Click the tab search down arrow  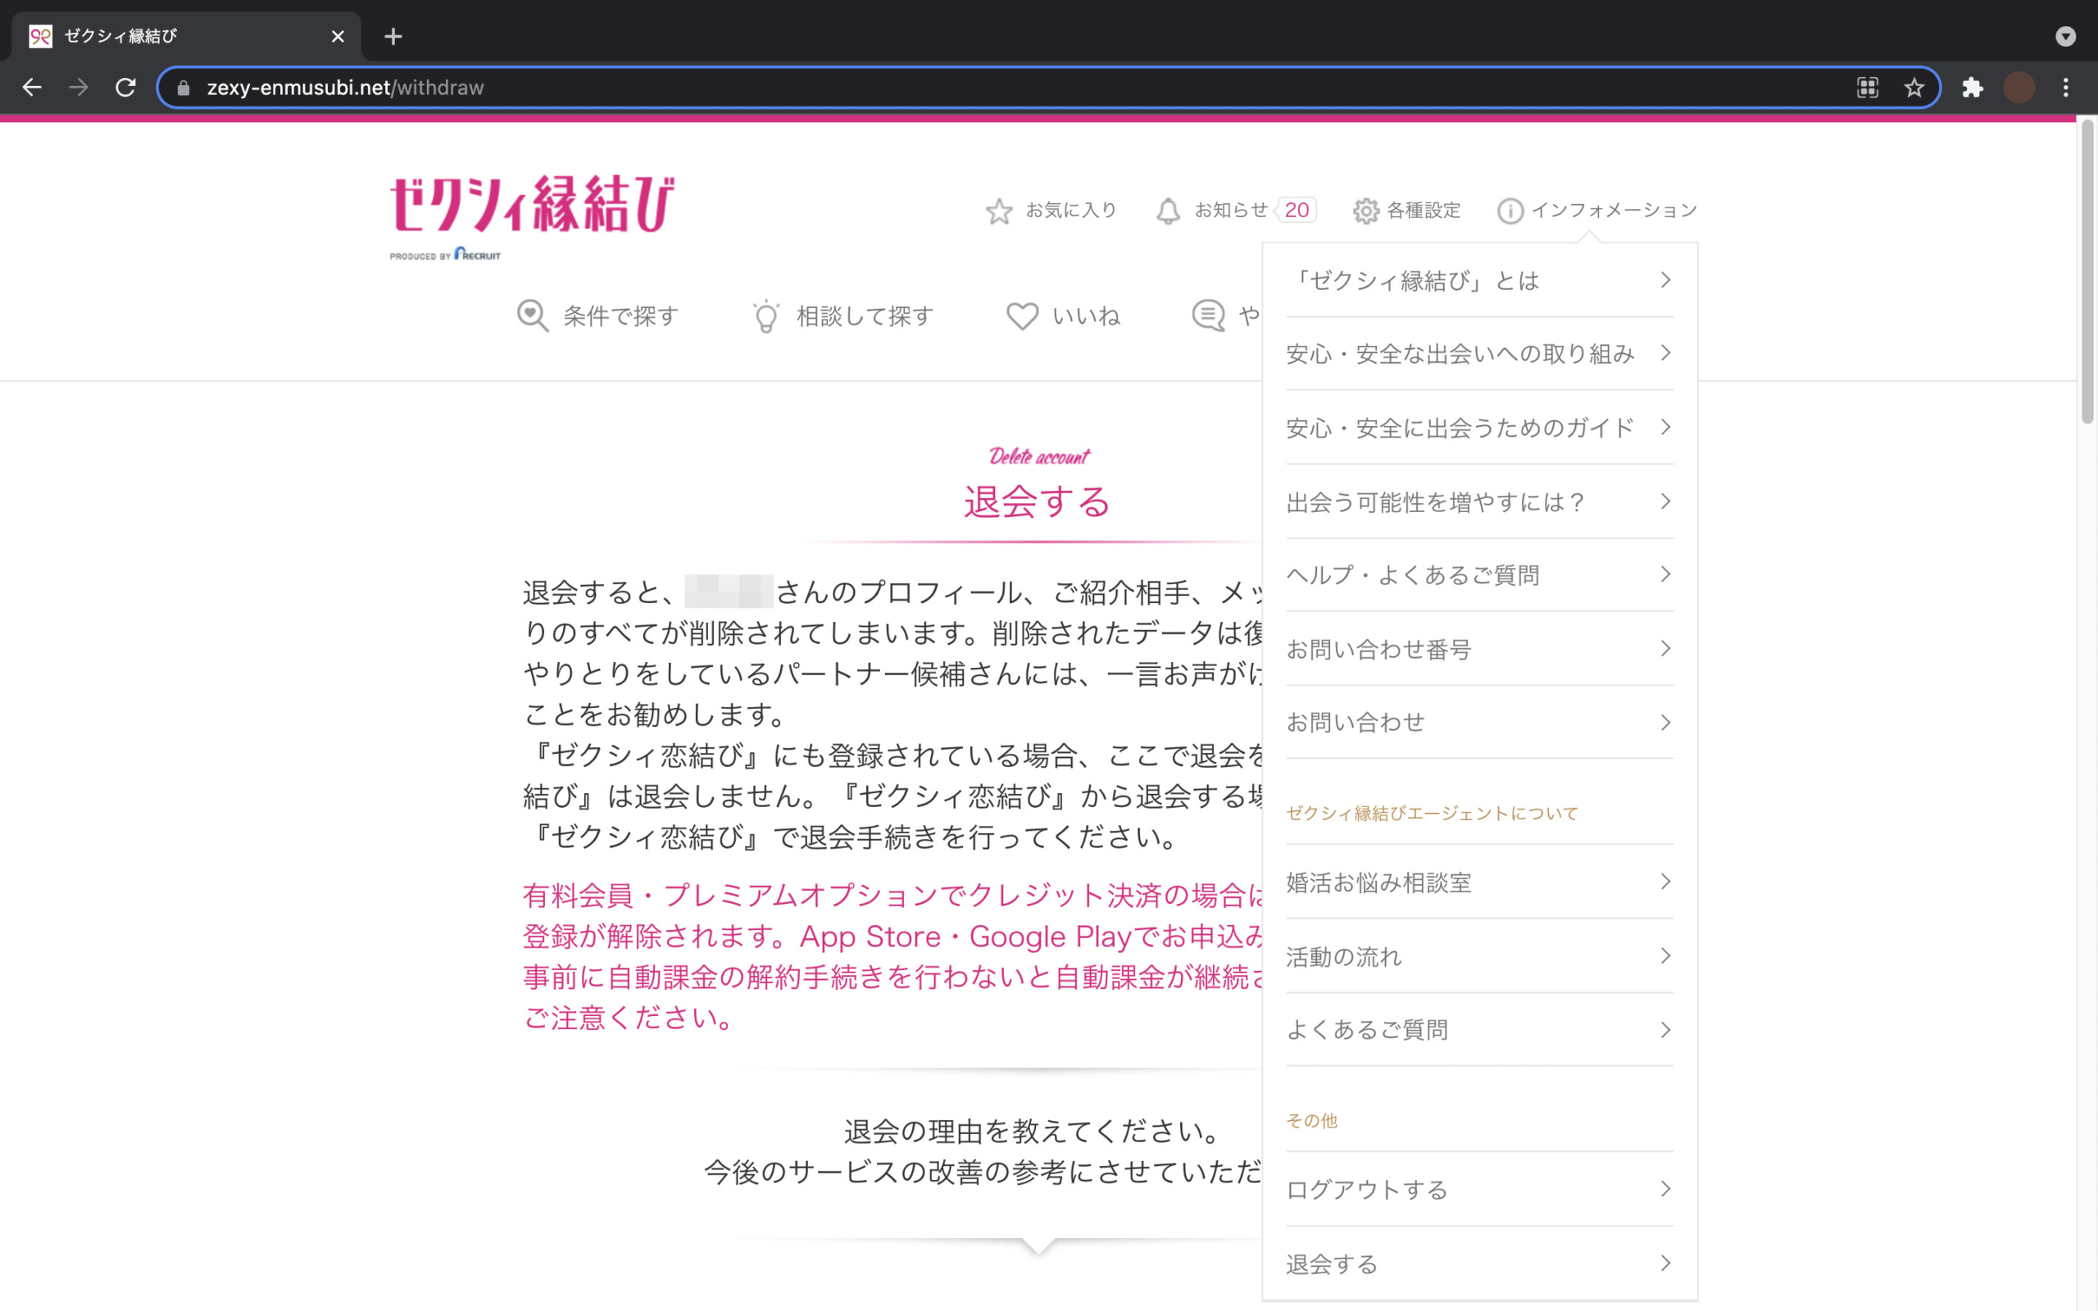point(2066,36)
